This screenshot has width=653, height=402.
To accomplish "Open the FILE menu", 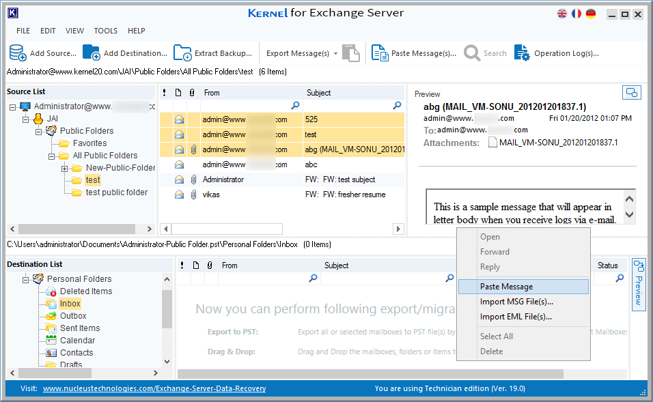I will [23, 31].
